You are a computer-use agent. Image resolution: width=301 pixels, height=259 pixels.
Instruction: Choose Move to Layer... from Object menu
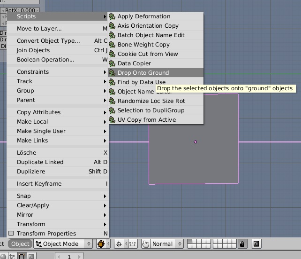[x=58, y=29]
